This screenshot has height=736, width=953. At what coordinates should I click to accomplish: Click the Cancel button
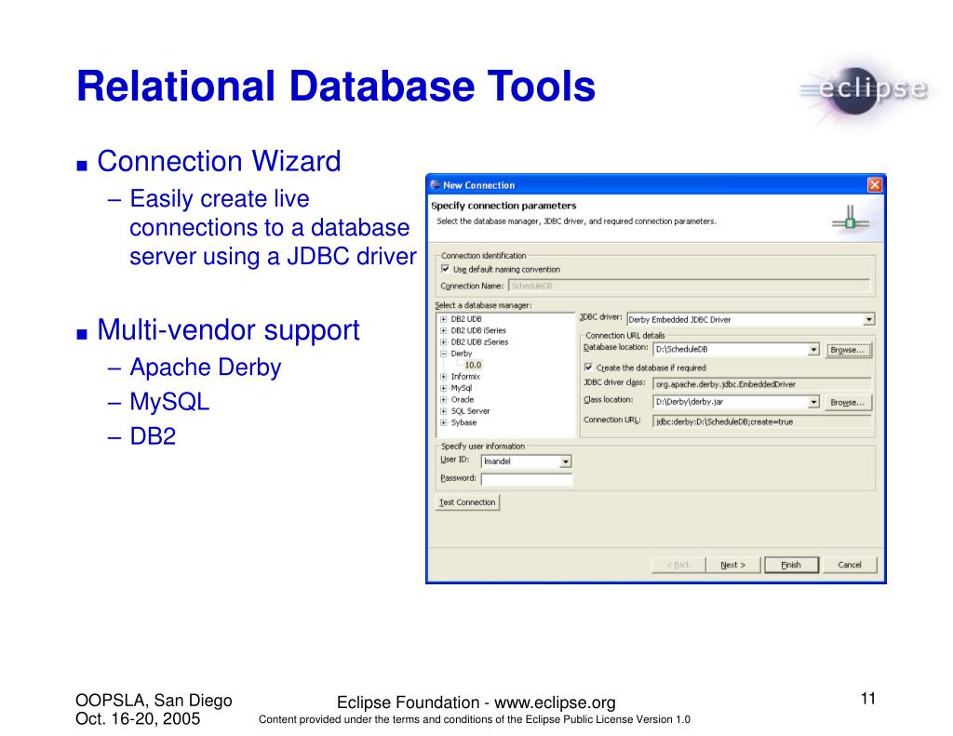point(850,565)
